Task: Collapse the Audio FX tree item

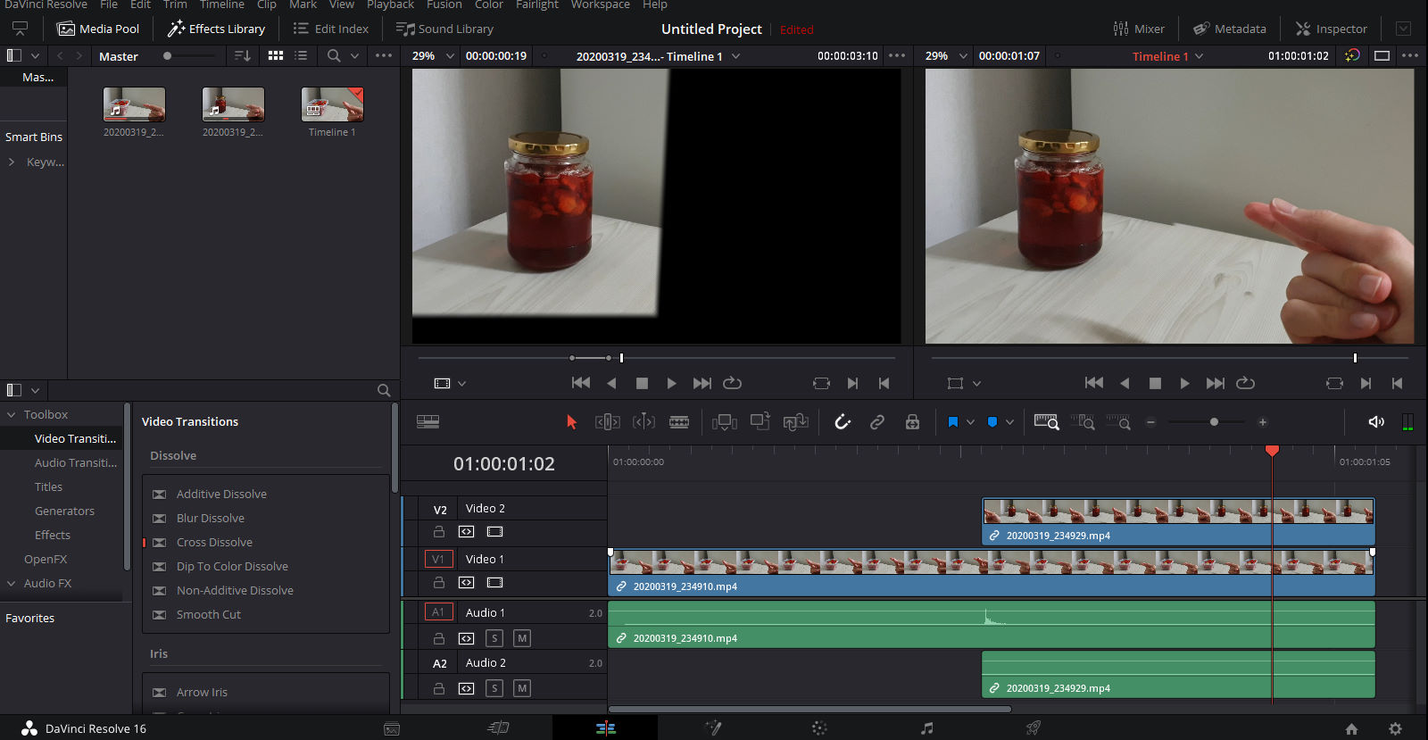Action: (x=12, y=583)
